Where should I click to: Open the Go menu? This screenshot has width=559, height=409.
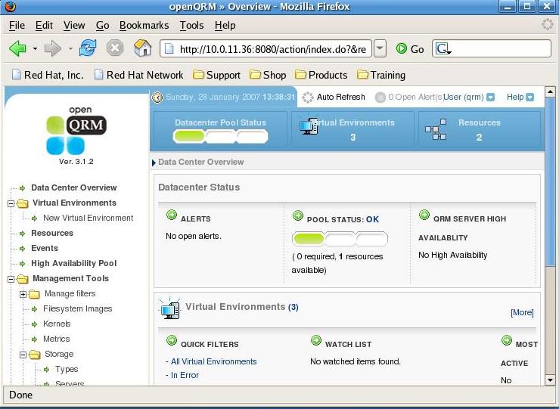(102, 25)
